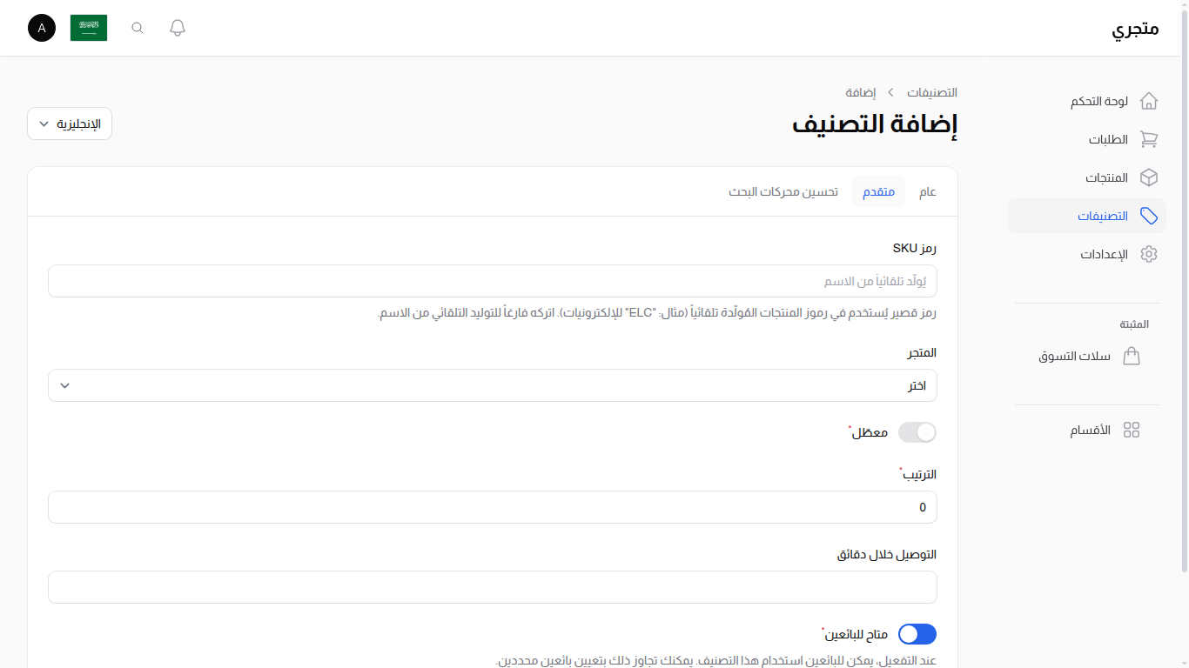Click the search magnifier in top bar
Viewport: 1189px width, 668px height.
pos(137,27)
